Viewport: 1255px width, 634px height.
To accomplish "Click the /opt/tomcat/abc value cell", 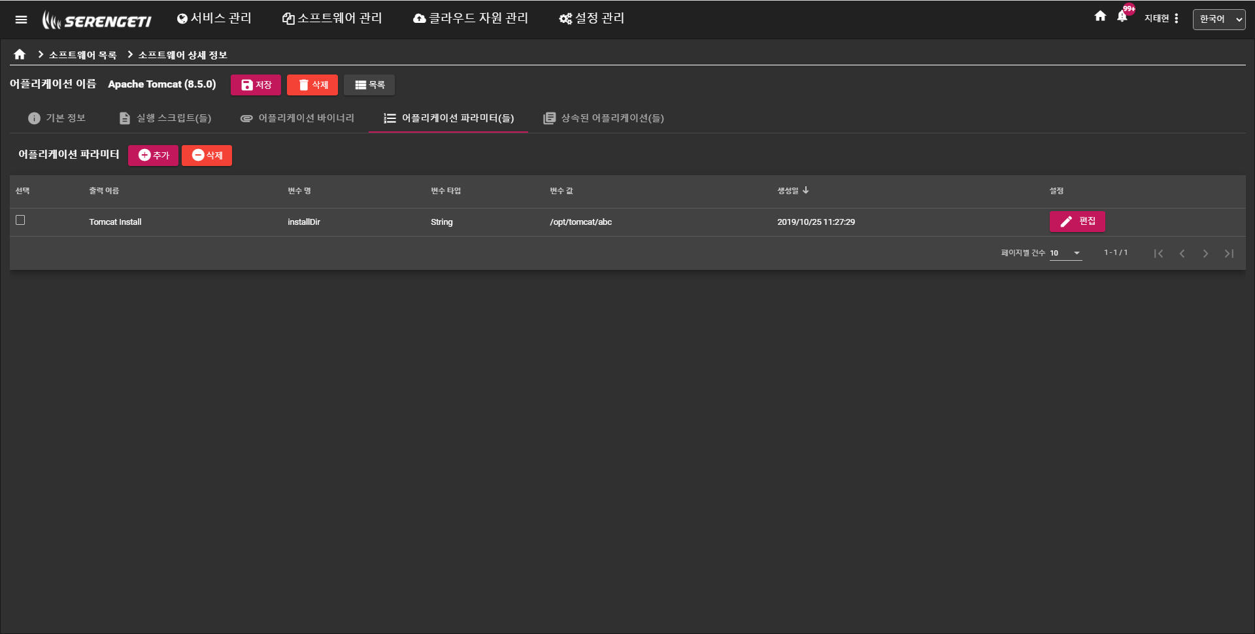I will coord(580,222).
